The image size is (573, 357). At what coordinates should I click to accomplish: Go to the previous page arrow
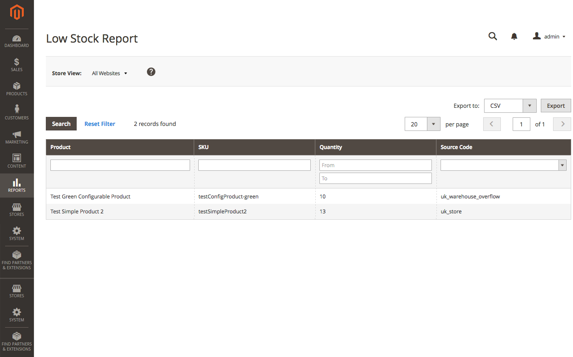pyautogui.click(x=492, y=124)
